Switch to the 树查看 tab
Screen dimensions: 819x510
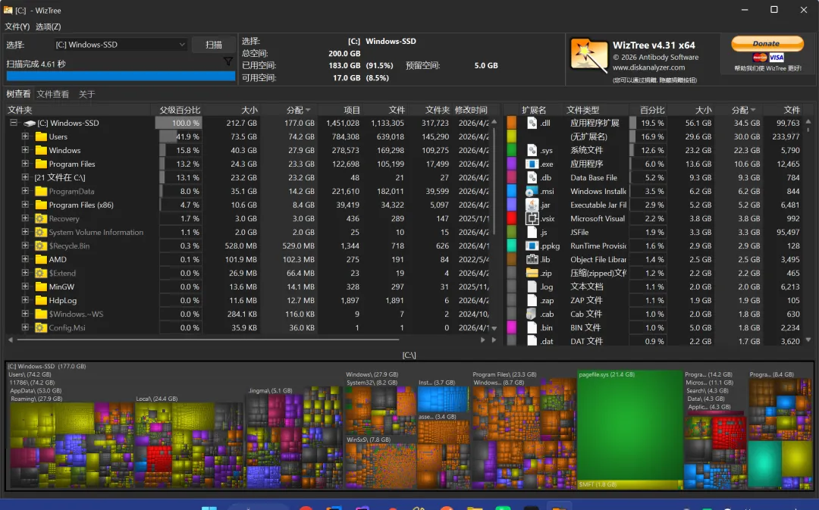[18, 94]
